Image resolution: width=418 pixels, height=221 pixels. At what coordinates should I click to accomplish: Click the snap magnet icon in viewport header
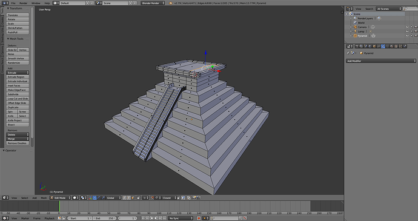click(x=151, y=198)
